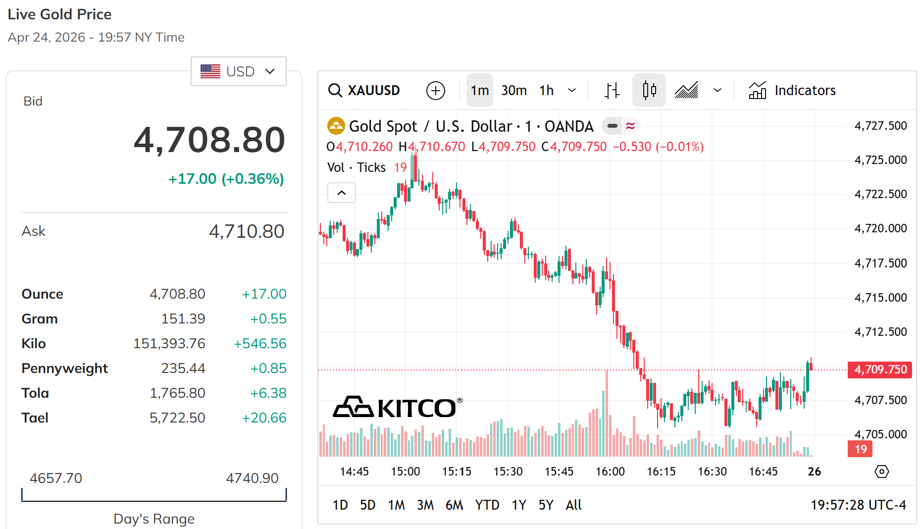Click the 4,709.750 current price label
The width and height of the screenshot is (920, 529).
[880, 370]
